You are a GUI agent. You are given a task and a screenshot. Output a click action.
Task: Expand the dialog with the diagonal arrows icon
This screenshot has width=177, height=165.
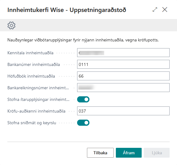pyautogui.click(x=155, y=10)
